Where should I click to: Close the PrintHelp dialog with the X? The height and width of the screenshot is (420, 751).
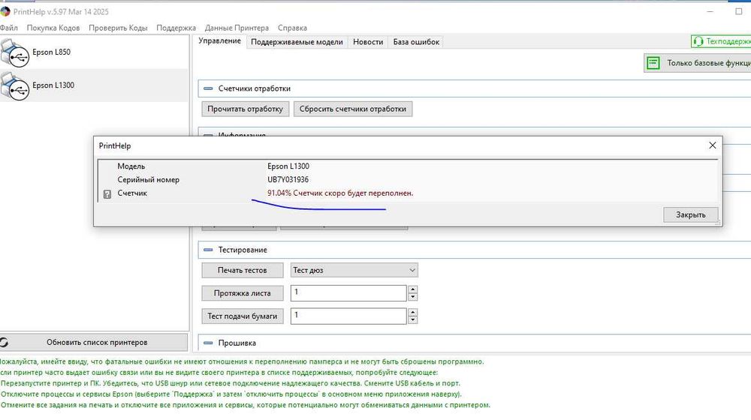click(x=712, y=145)
